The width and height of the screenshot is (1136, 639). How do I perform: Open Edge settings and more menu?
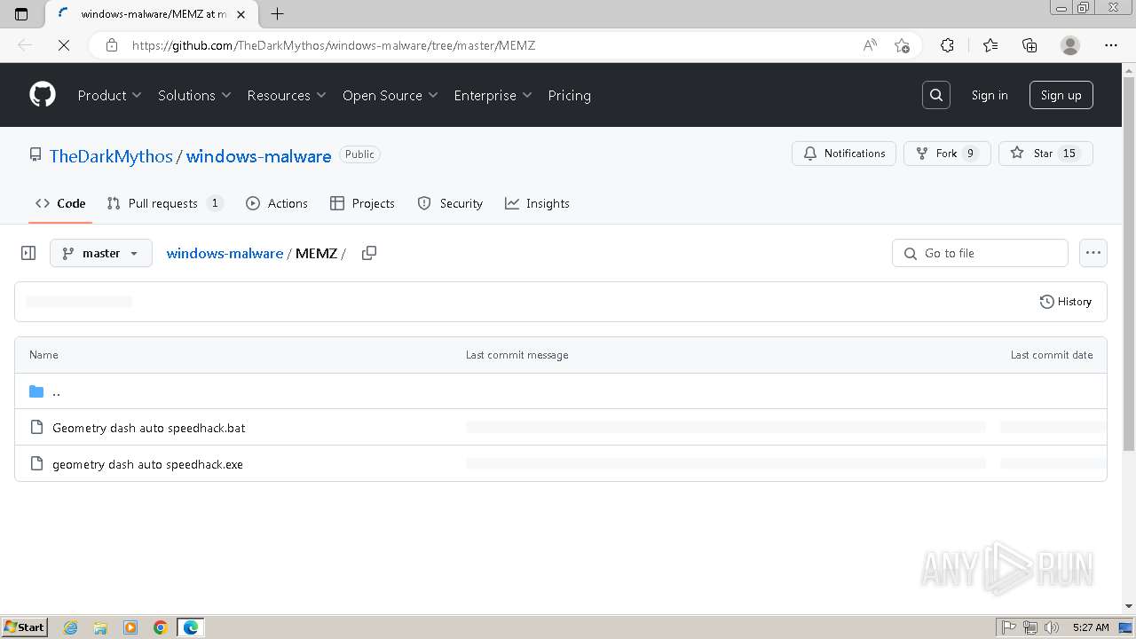click(1111, 45)
